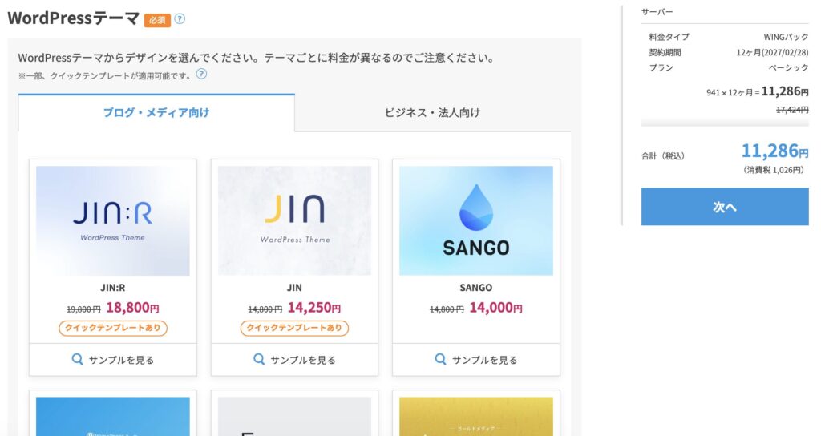Select the gray theme card in second row
The width and height of the screenshot is (821, 436).
coord(294,416)
